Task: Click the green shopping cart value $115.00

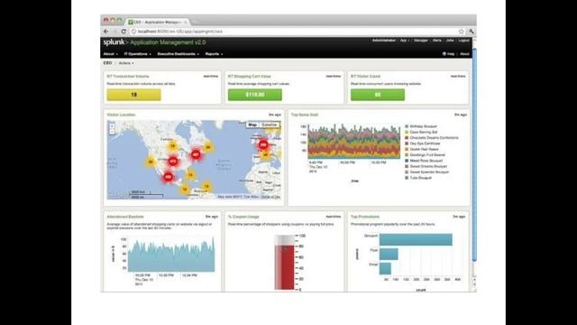Action: (255, 95)
